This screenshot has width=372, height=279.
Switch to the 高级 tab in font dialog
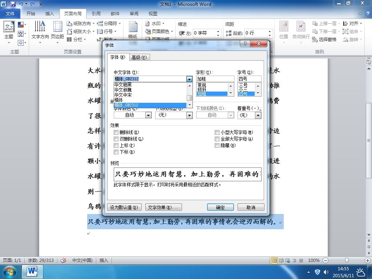(x=139, y=57)
